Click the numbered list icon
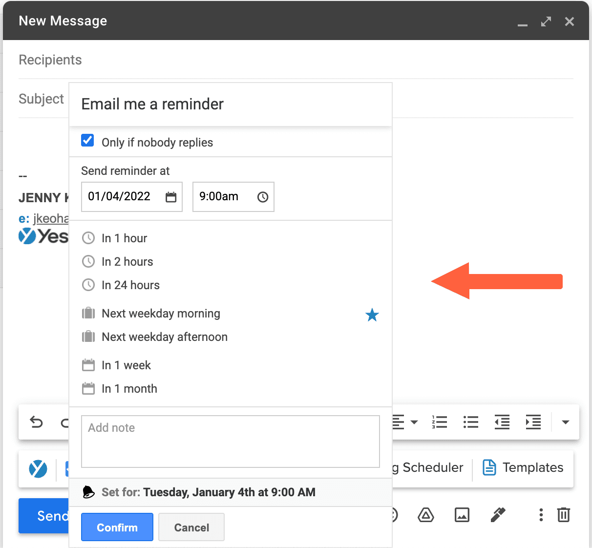 point(440,422)
